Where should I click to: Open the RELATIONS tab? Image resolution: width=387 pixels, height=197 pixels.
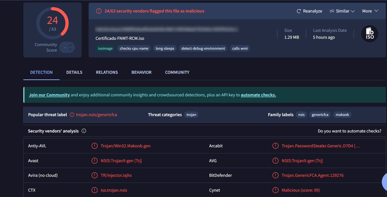pyautogui.click(x=107, y=72)
